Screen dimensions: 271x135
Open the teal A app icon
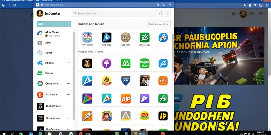pos(106,99)
